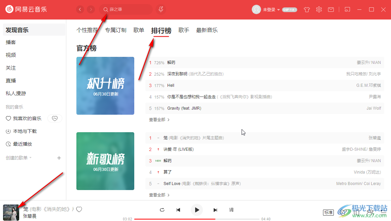The image size is (391, 221).
Task: Switch to the 歌手 tab
Action: point(184,30)
